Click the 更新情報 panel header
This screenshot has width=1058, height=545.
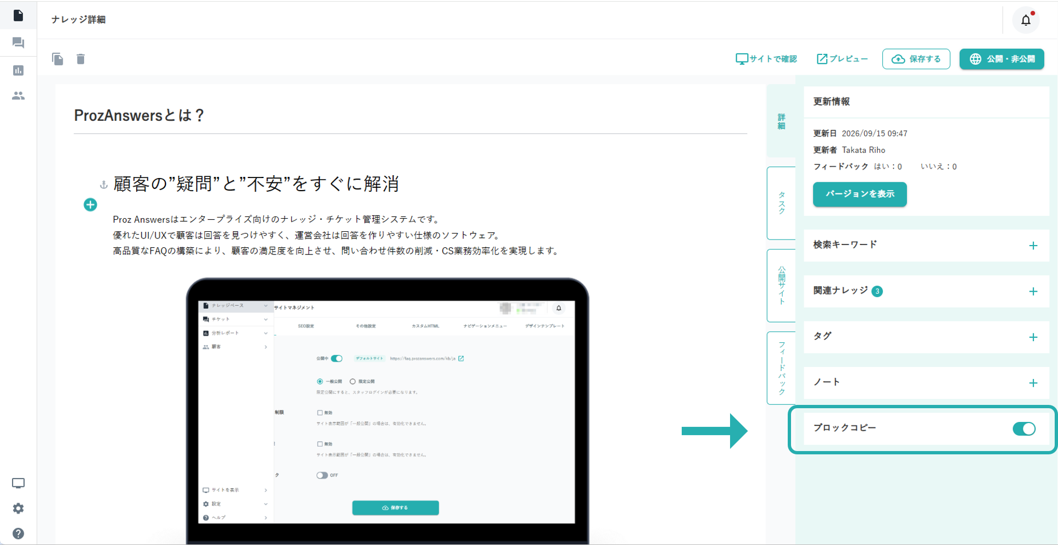click(x=926, y=102)
